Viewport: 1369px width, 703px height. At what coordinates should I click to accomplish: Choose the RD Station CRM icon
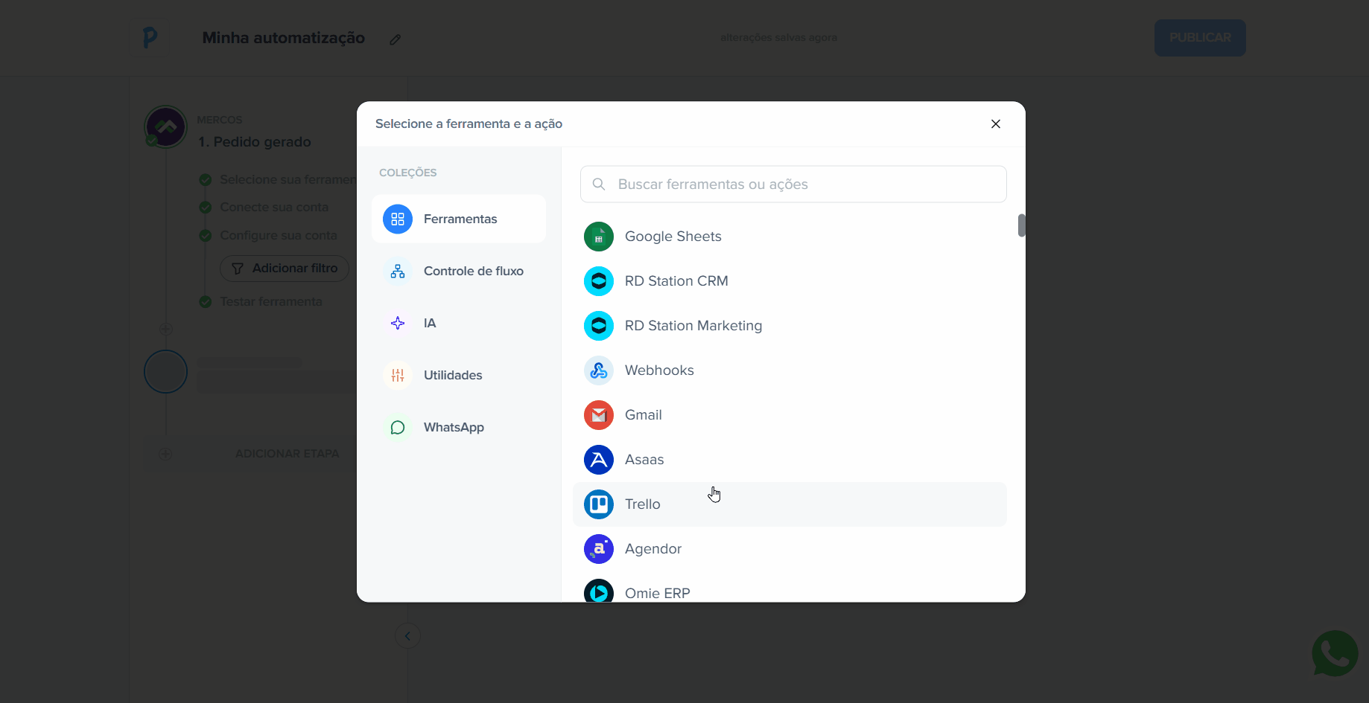pos(599,281)
